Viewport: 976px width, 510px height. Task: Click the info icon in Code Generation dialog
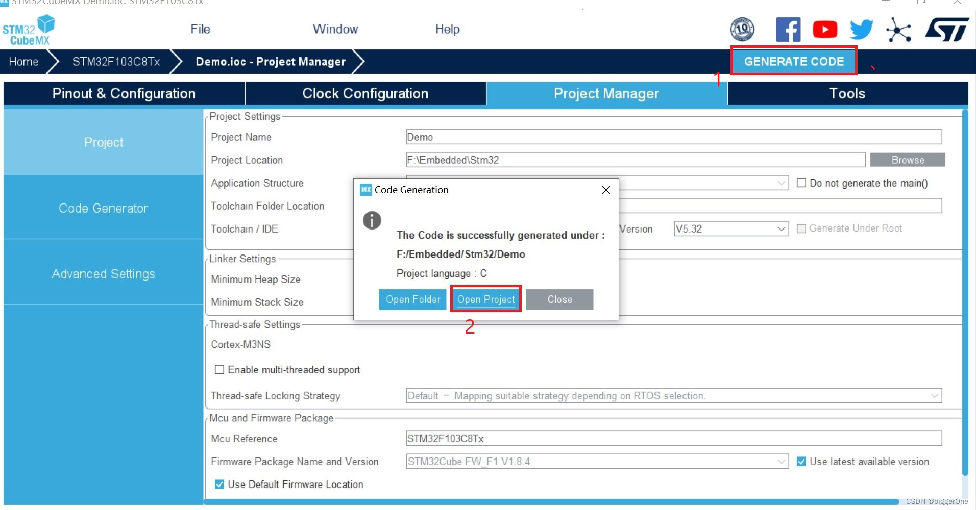[x=372, y=220]
